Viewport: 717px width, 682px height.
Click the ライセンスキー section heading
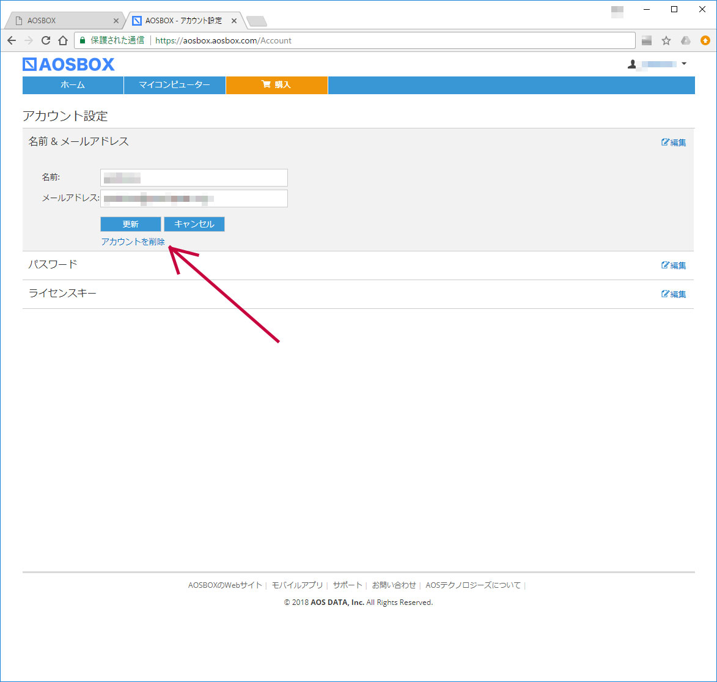[62, 294]
